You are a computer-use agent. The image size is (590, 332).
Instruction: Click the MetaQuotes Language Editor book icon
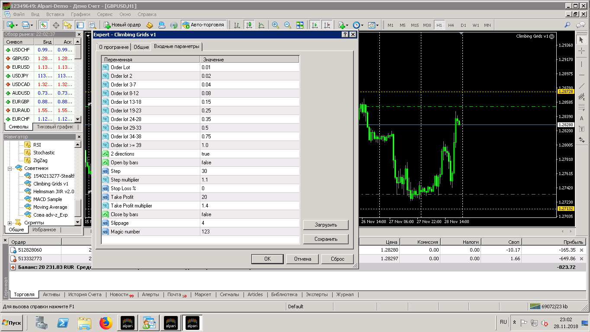150,25
